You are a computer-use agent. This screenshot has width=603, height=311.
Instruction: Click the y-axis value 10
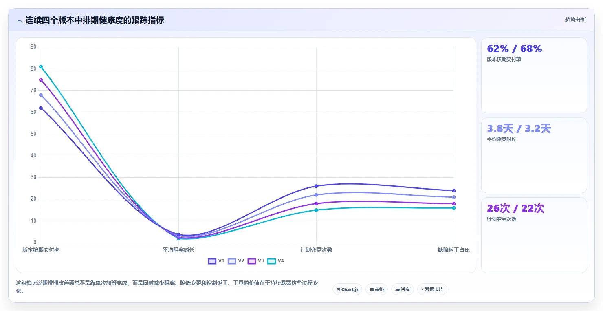[x=33, y=221]
